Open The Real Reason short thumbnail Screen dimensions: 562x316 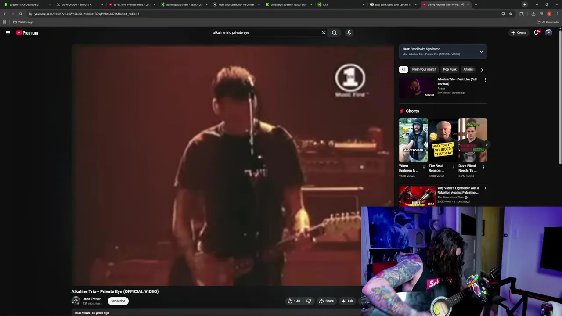click(443, 140)
